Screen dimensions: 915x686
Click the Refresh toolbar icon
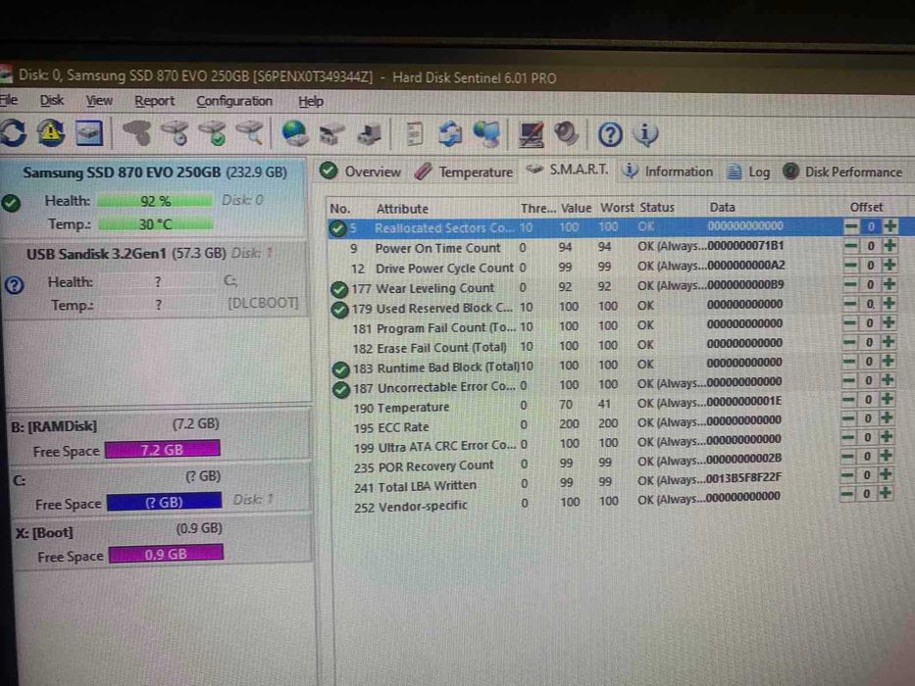point(13,133)
